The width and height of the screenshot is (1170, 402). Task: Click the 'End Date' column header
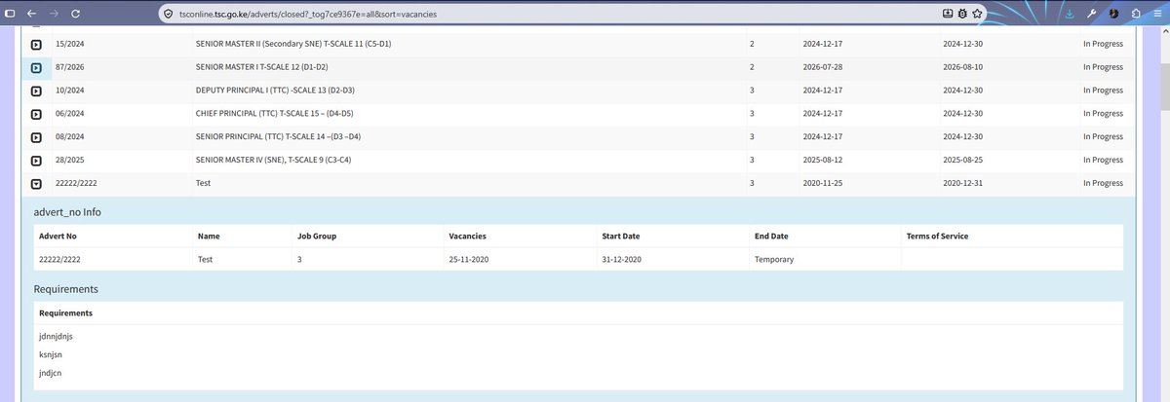pos(771,236)
